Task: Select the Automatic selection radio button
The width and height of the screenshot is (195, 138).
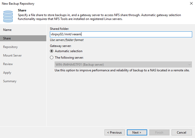Action: point(52,51)
